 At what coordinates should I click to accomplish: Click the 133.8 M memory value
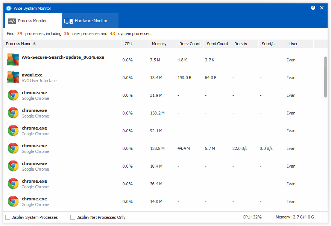157,148
